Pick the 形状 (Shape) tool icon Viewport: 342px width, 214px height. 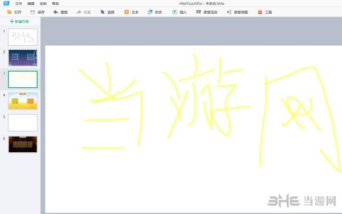[x=150, y=12]
